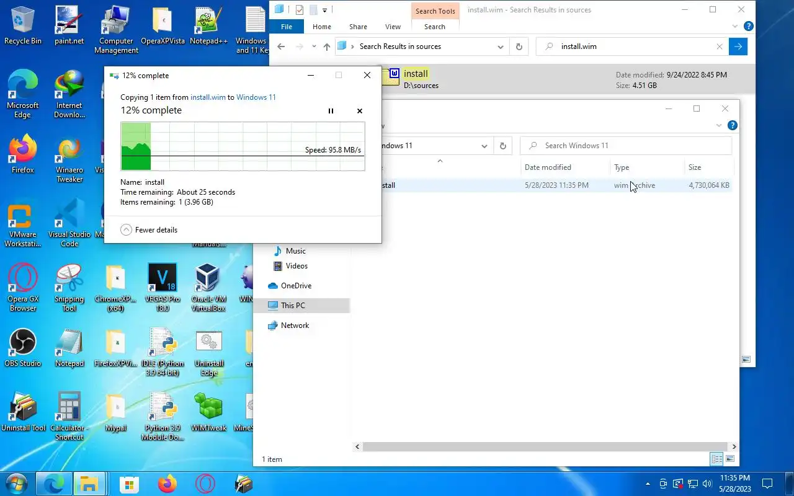The height and width of the screenshot is (496, 794).
Task: Run the install.wim search arrow button
Action: point(738,46)
